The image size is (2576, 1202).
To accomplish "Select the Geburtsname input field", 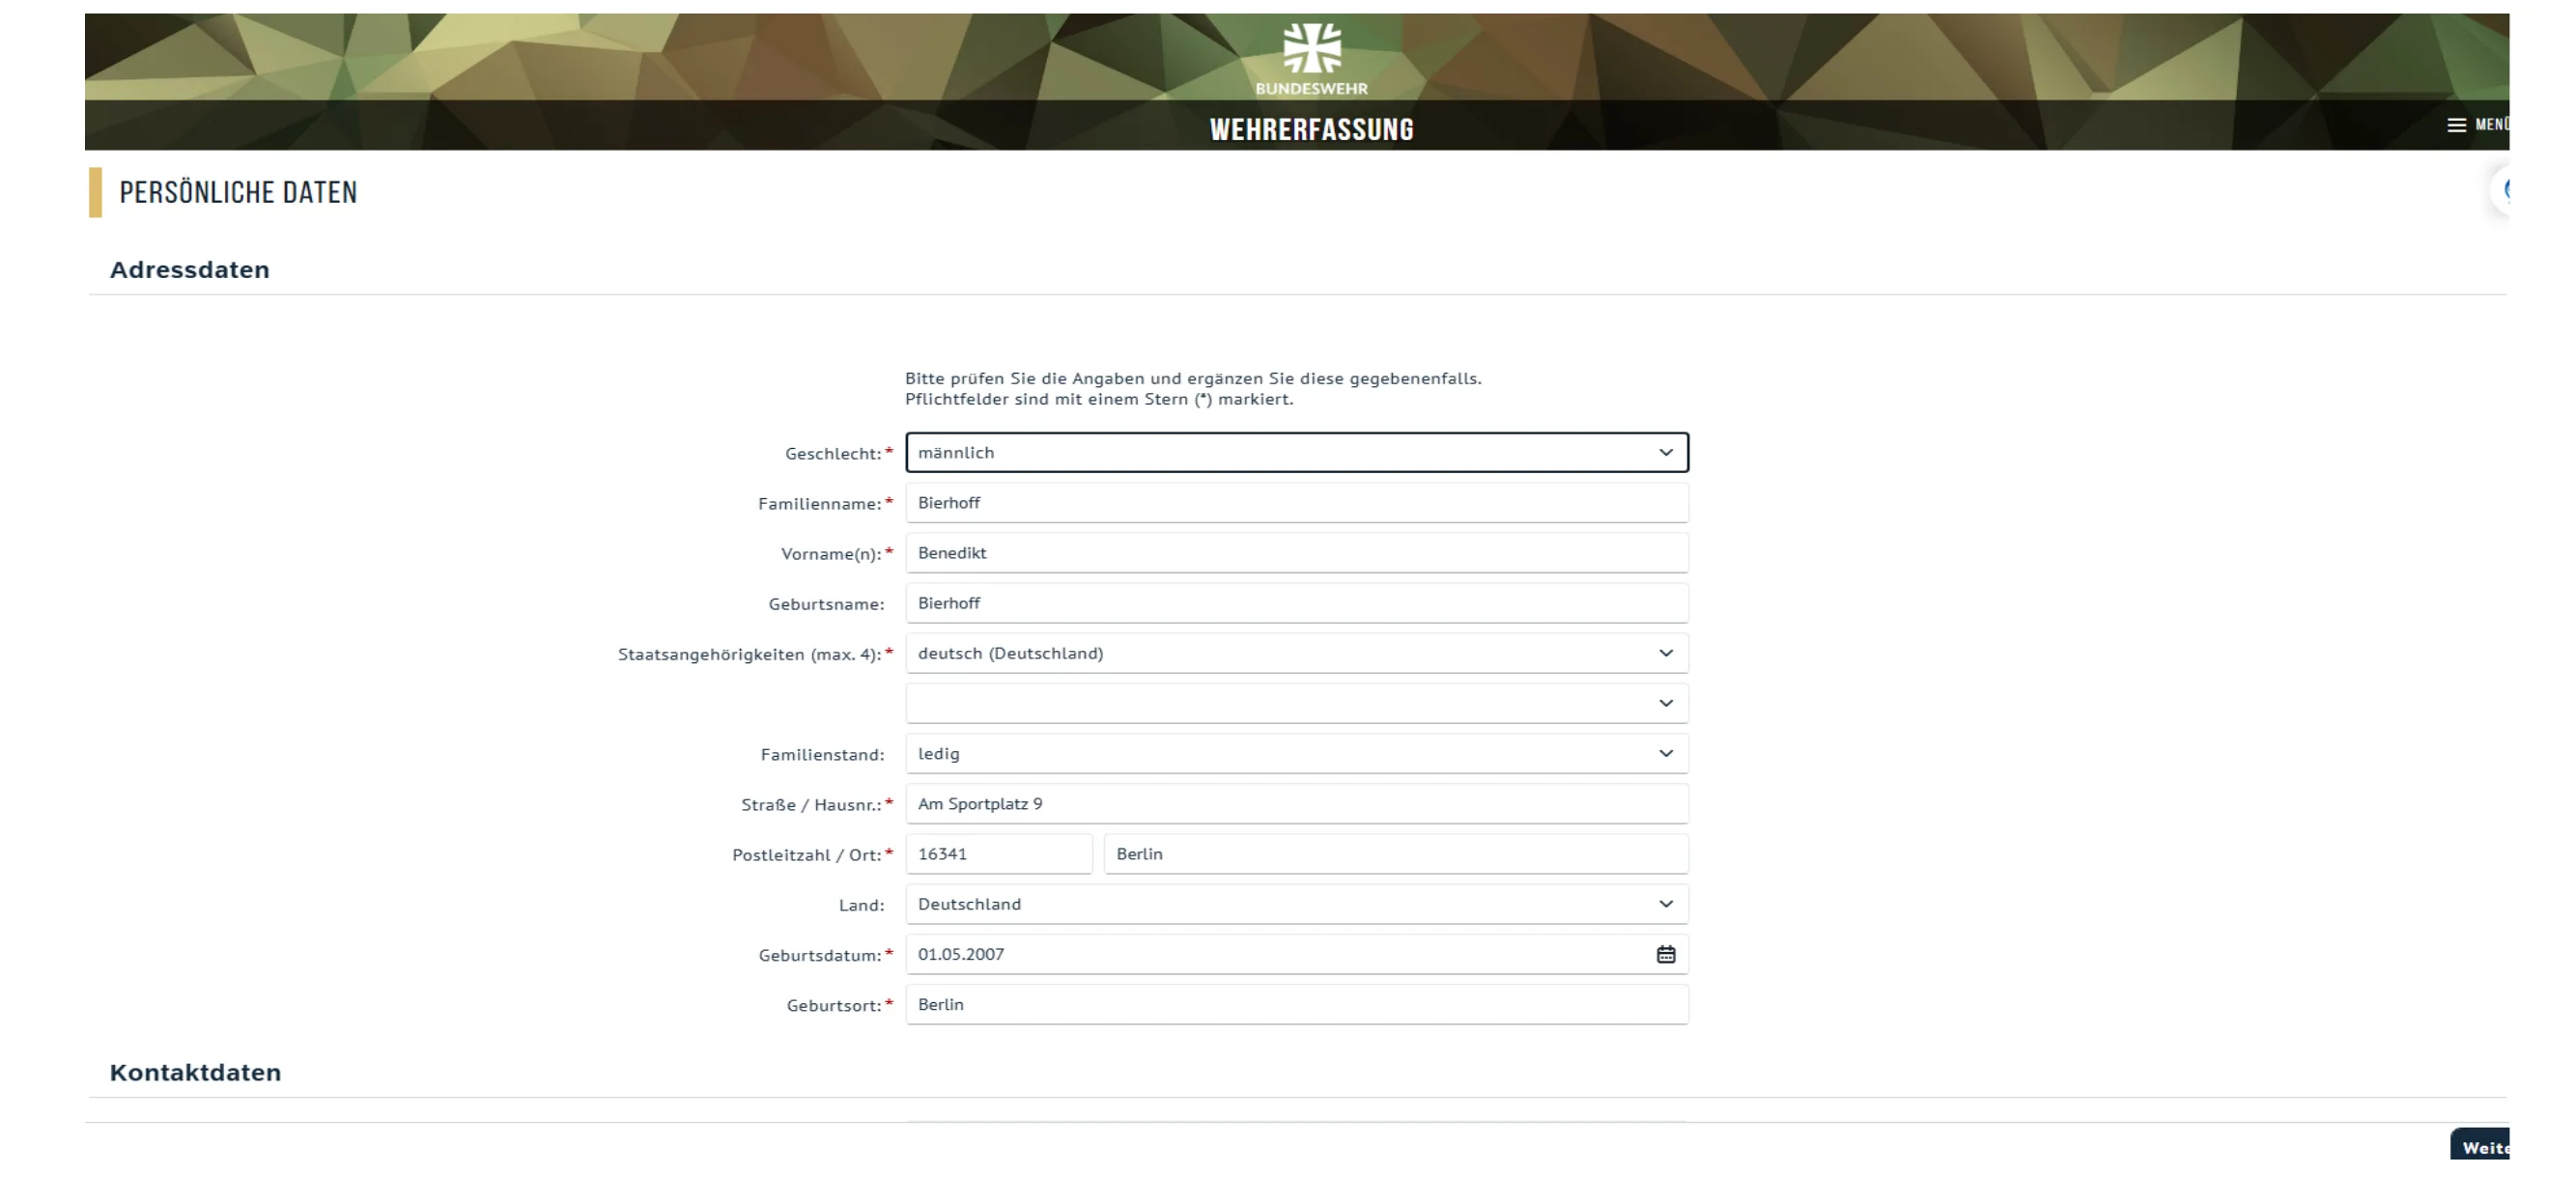I will click(x=1296, y=603).
